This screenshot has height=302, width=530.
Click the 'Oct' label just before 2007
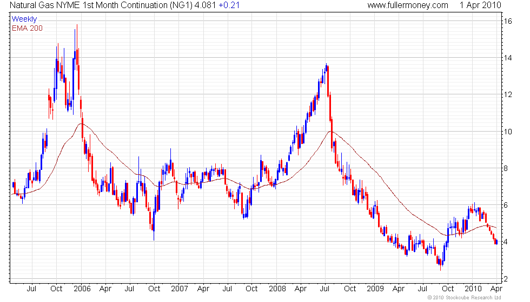pyautogui.click(x=154, y=289)
